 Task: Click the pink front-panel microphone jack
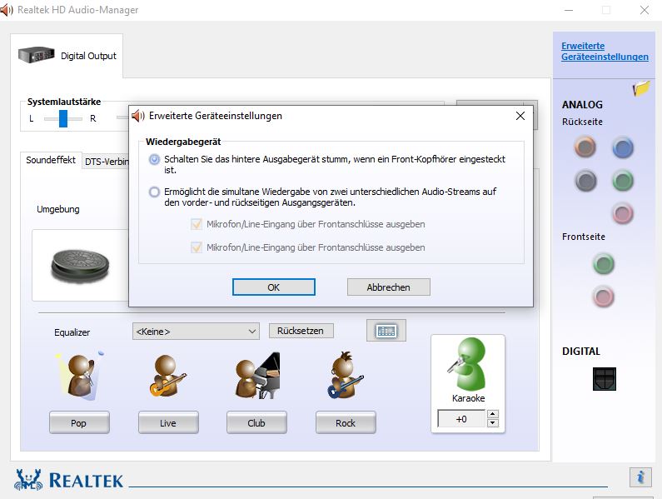tap(604, 297)
